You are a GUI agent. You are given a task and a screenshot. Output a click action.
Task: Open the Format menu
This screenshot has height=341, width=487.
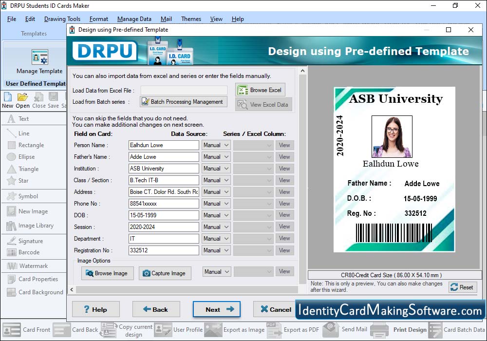(x=99, y=19)
